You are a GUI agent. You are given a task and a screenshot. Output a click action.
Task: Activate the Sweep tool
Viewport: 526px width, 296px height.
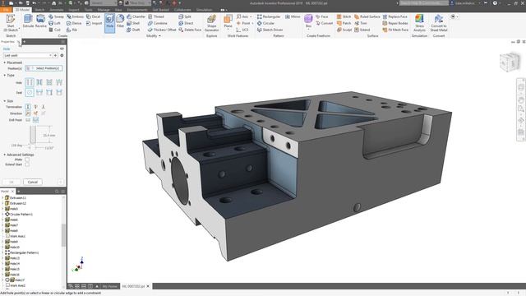click(x=56, y=16)
